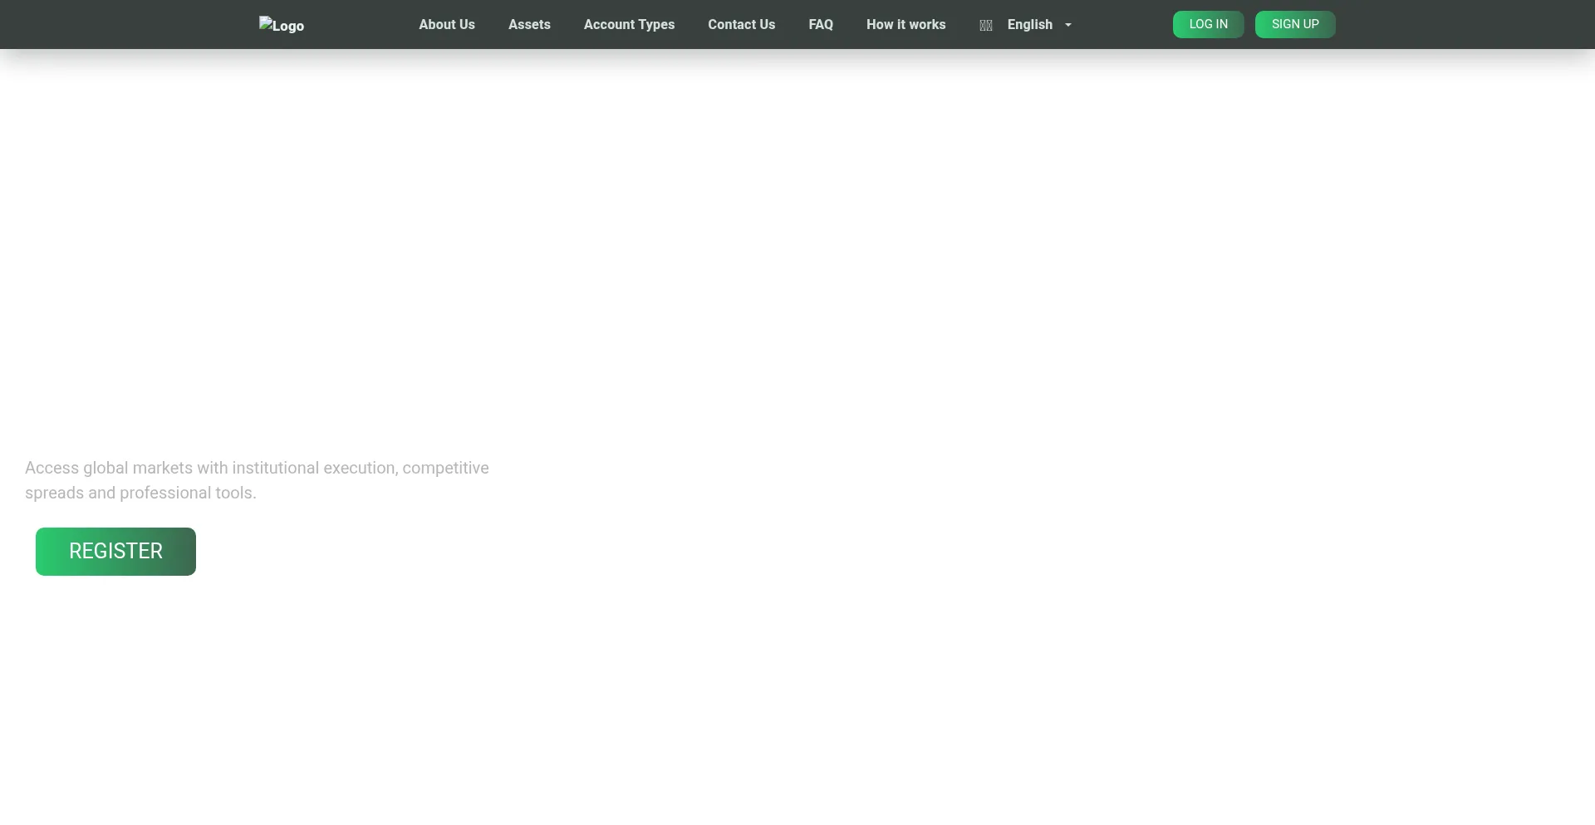Screen dimensions: 1595x825
Task: Click the green REGISTER button
Action: coord(115,552)
